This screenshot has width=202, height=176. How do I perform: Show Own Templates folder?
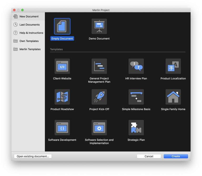coord(29,41)
